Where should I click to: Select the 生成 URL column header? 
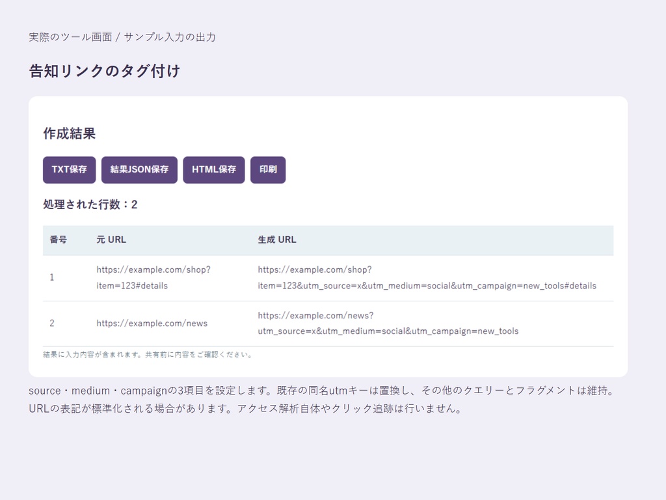pyautogui.click(x=277, y=240)
